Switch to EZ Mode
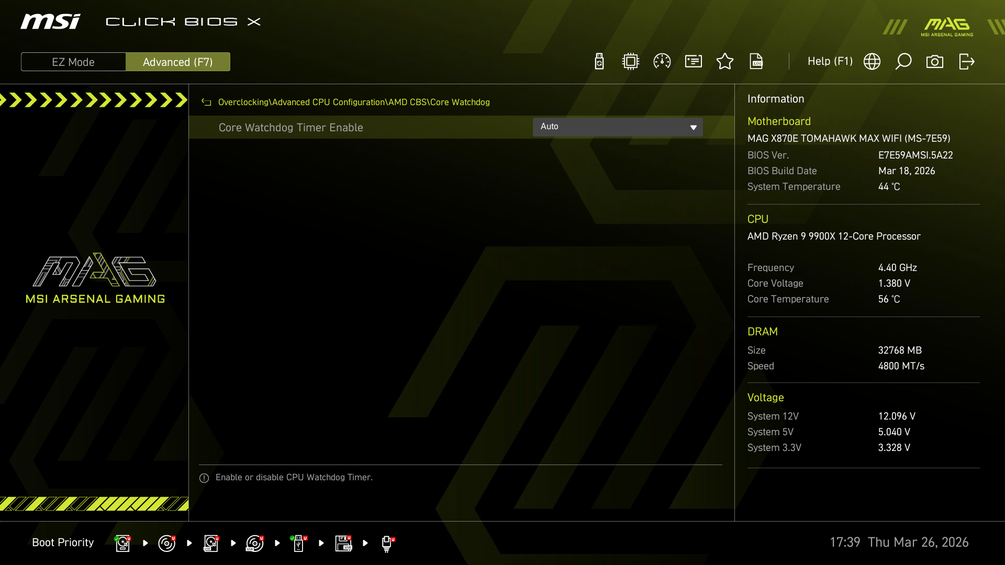1005x565 pixels. [73, 61]
